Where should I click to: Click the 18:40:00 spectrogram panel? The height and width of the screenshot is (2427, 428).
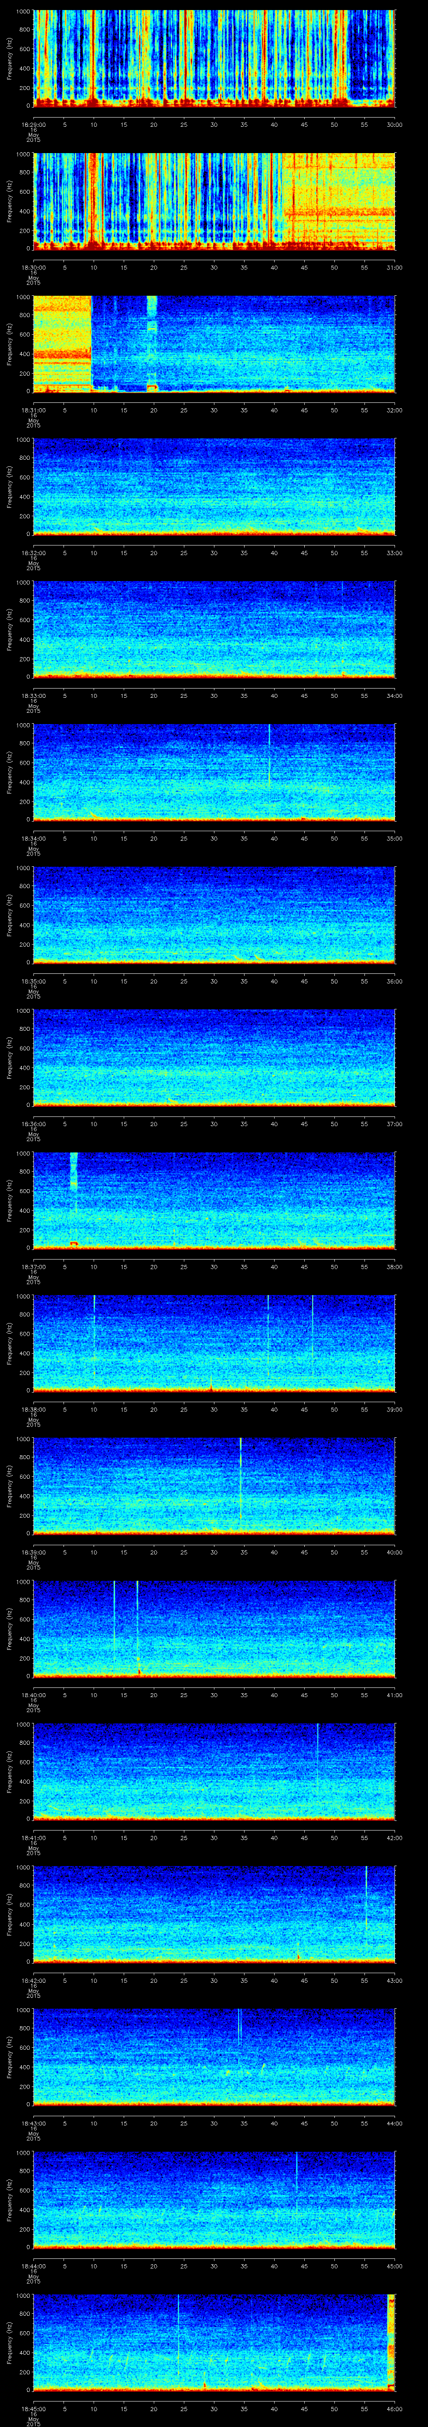tap(214, 1629)
